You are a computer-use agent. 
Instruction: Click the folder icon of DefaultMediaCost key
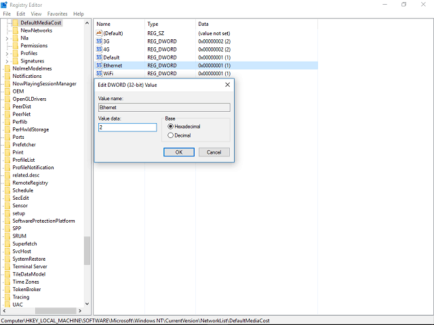16,22
